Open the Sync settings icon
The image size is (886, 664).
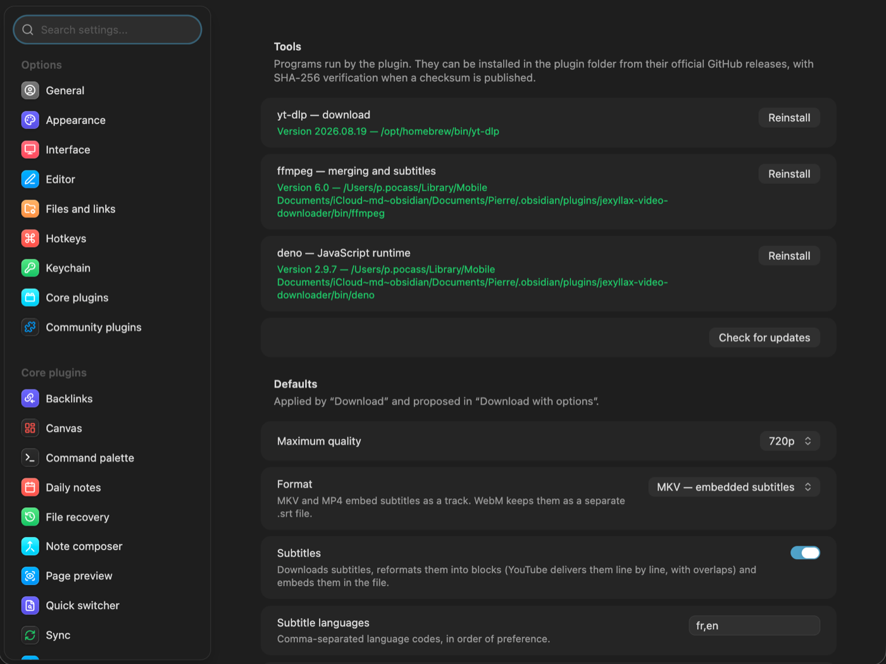pos(30,635)
